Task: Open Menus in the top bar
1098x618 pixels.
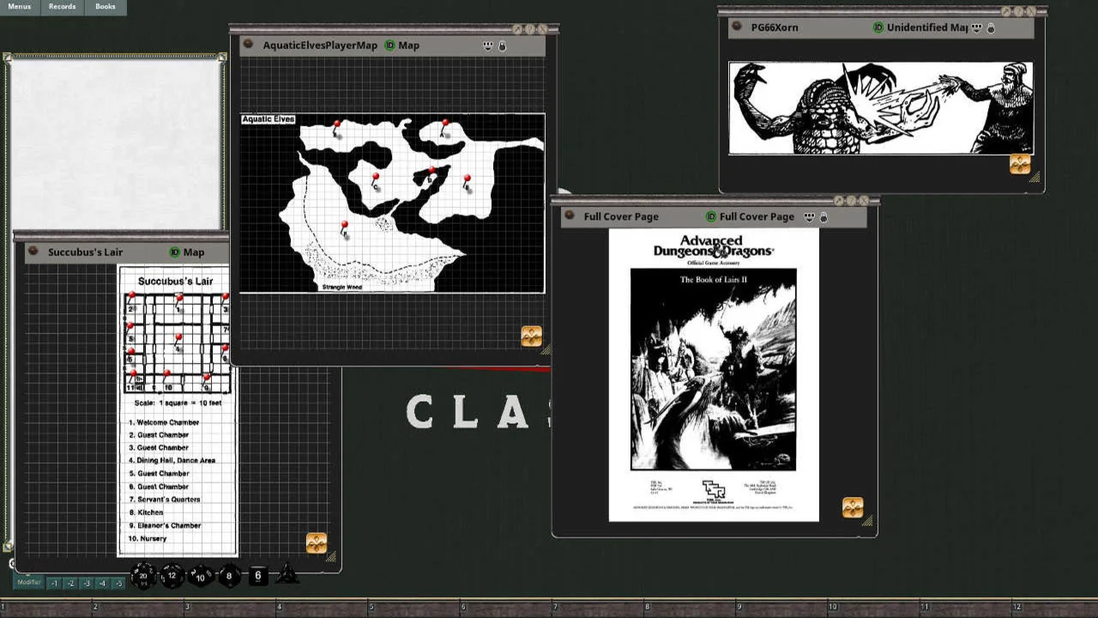Action: pos(19,7)
